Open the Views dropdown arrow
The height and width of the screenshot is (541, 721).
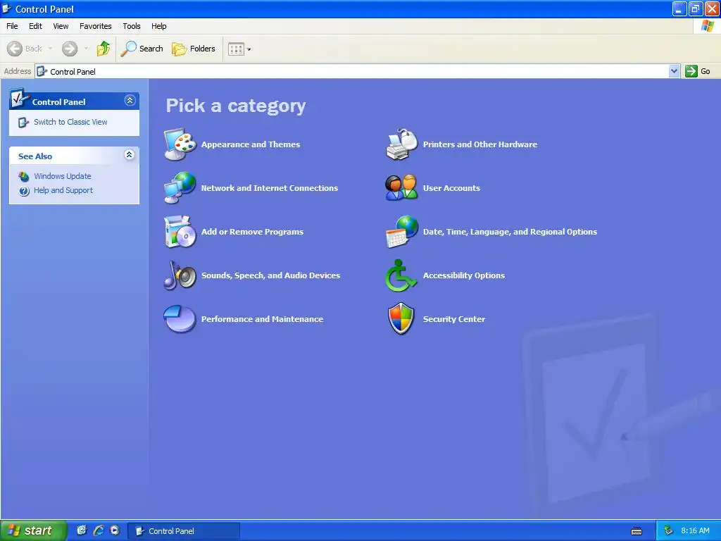(249, 49)
